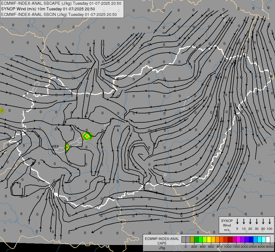Click the 100 m/s wind arrow in legend

pos(270,221)
